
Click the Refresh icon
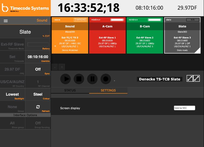38,107
